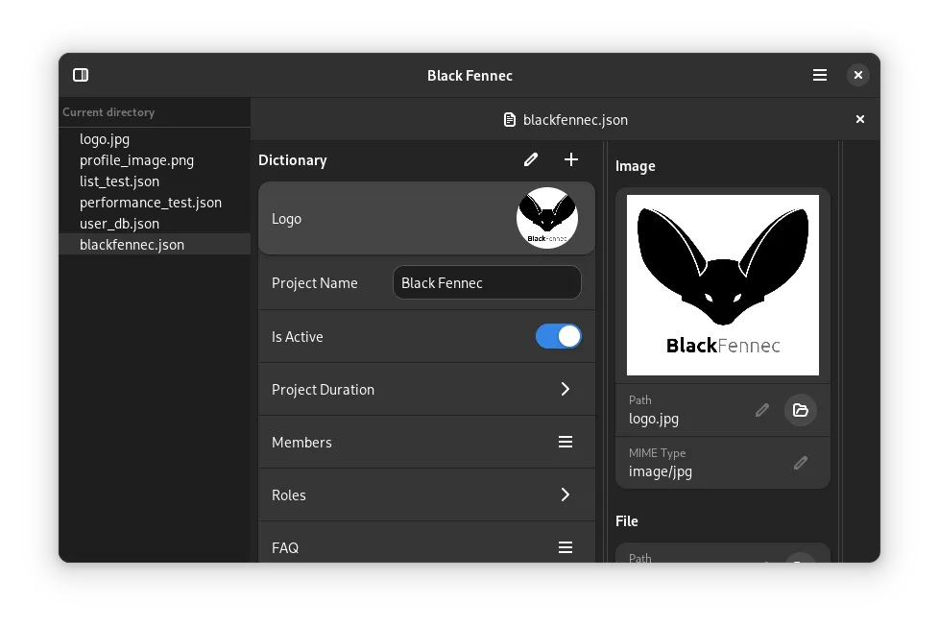939x627 pixels.
Task: Browse for image file with folder icon
Action: click(801, 410)
